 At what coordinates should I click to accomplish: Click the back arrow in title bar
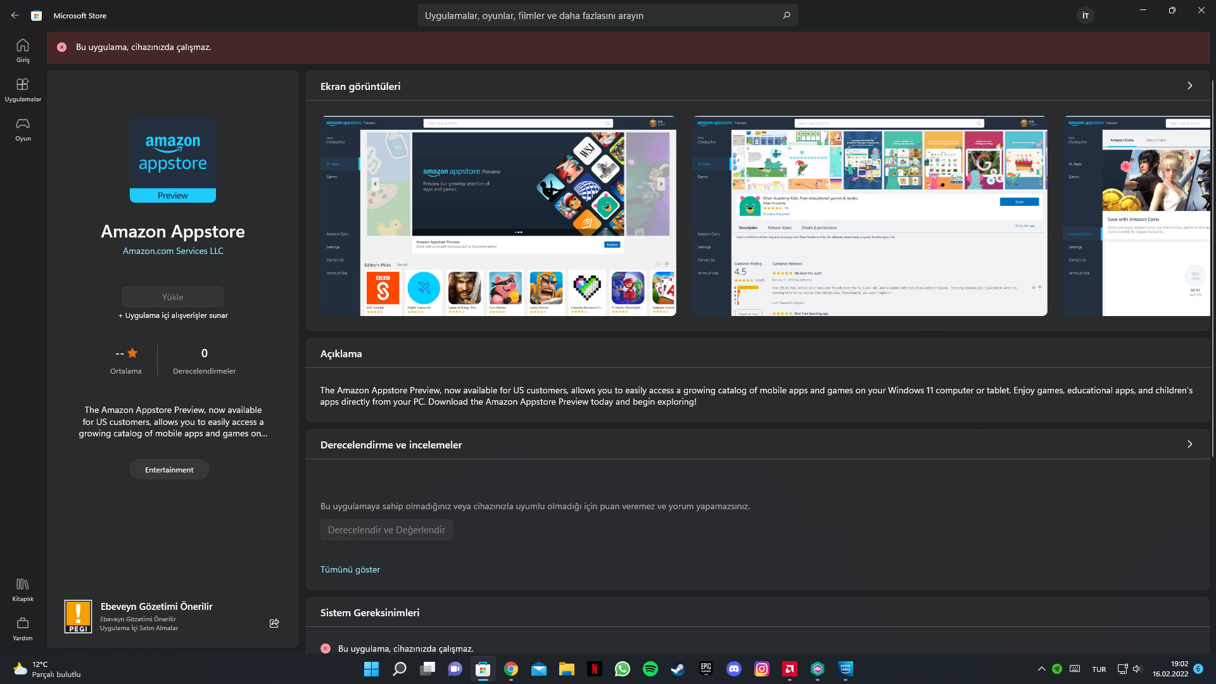(x=15, y=15)
